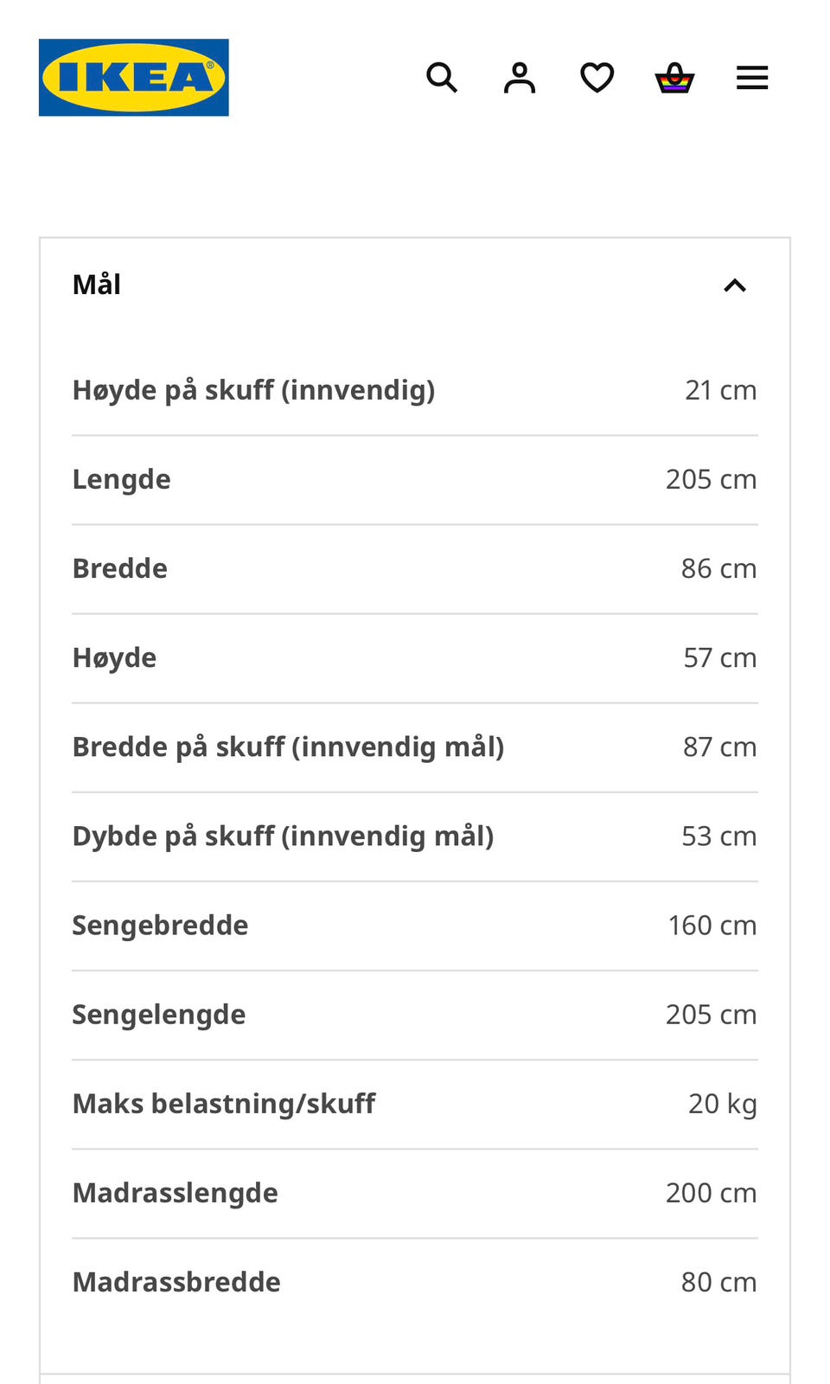Viewport: 830px width, 1384px height.
Task: Click the Sengelengde 205 cm value
Action: (712, 1014)
